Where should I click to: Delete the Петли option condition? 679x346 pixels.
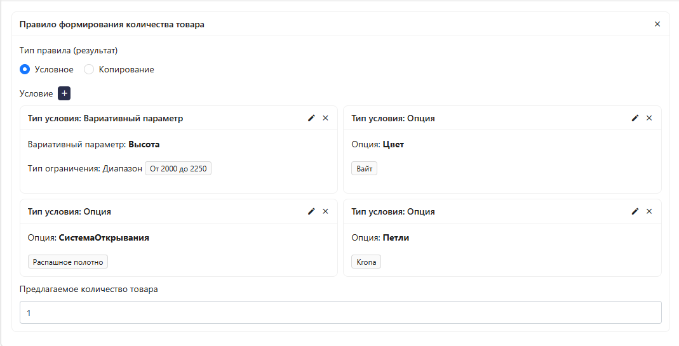tap(649, 211)
